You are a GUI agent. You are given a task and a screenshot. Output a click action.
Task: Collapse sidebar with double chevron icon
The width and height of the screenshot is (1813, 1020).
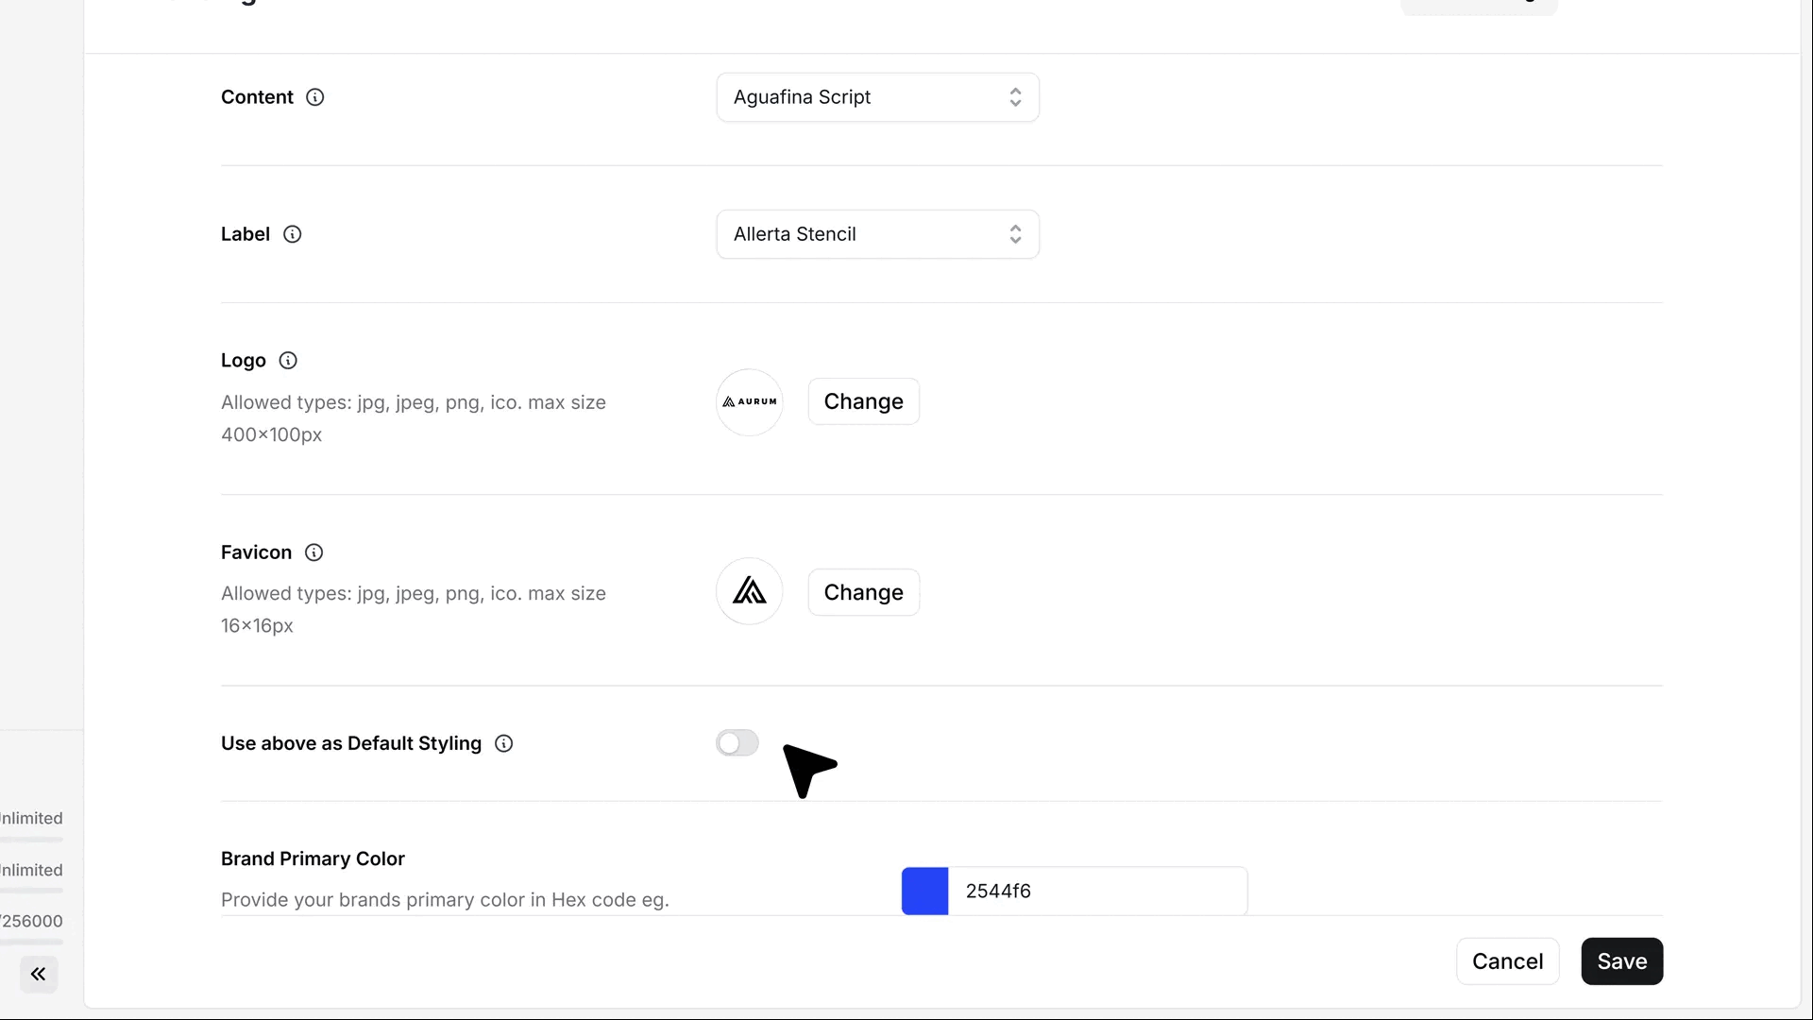tap(39, 974)
